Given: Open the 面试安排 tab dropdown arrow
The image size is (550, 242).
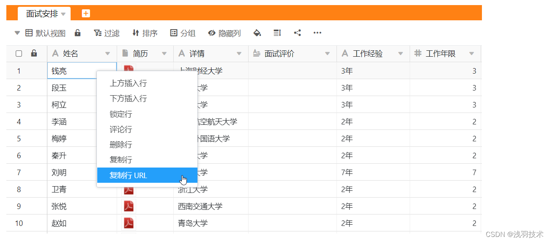Looking at the screenshot, I should tap(63, 14).
